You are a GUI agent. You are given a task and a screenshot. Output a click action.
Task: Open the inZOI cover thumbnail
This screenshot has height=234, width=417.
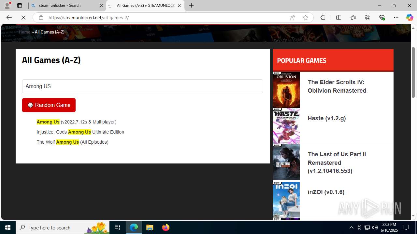(286, 200)
